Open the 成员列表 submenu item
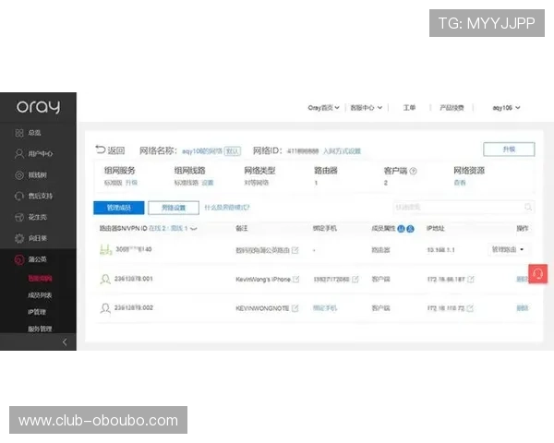This screenshot has width=554, height=443. click(x=40, y=295)
